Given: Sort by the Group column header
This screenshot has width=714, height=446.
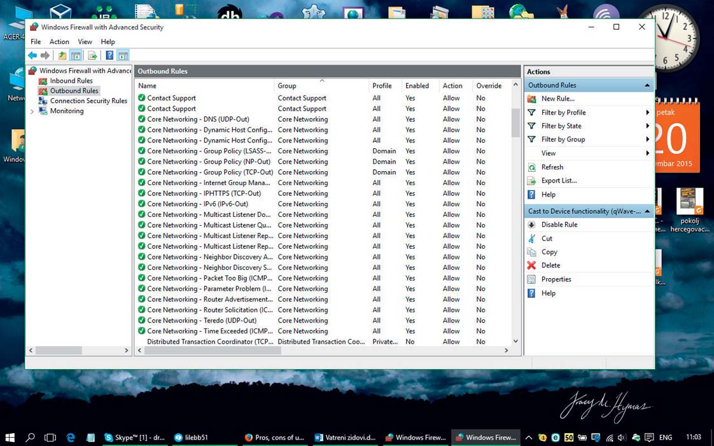Looking at the screenshot, I should [321, 85].
